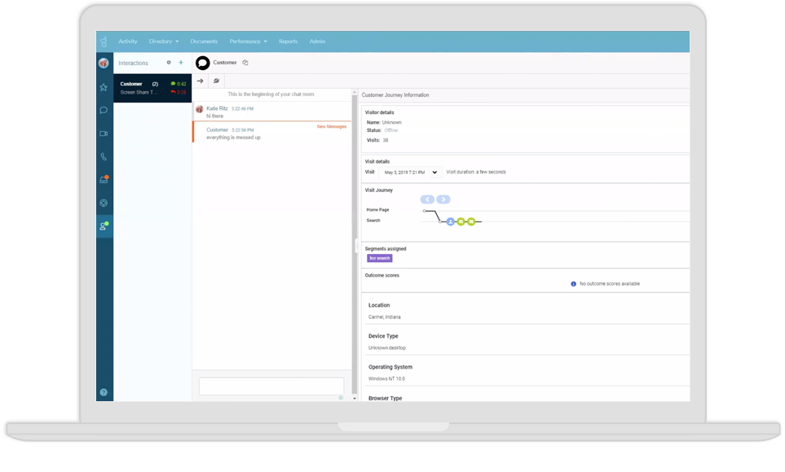Viewport: 785px width, 472px height.
Task: Open the Calls phone icon in sidebar
Action: 104,156
